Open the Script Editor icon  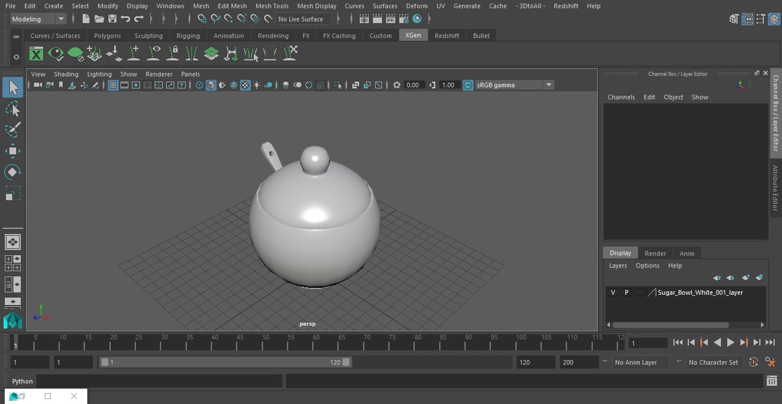coord(771,381)
